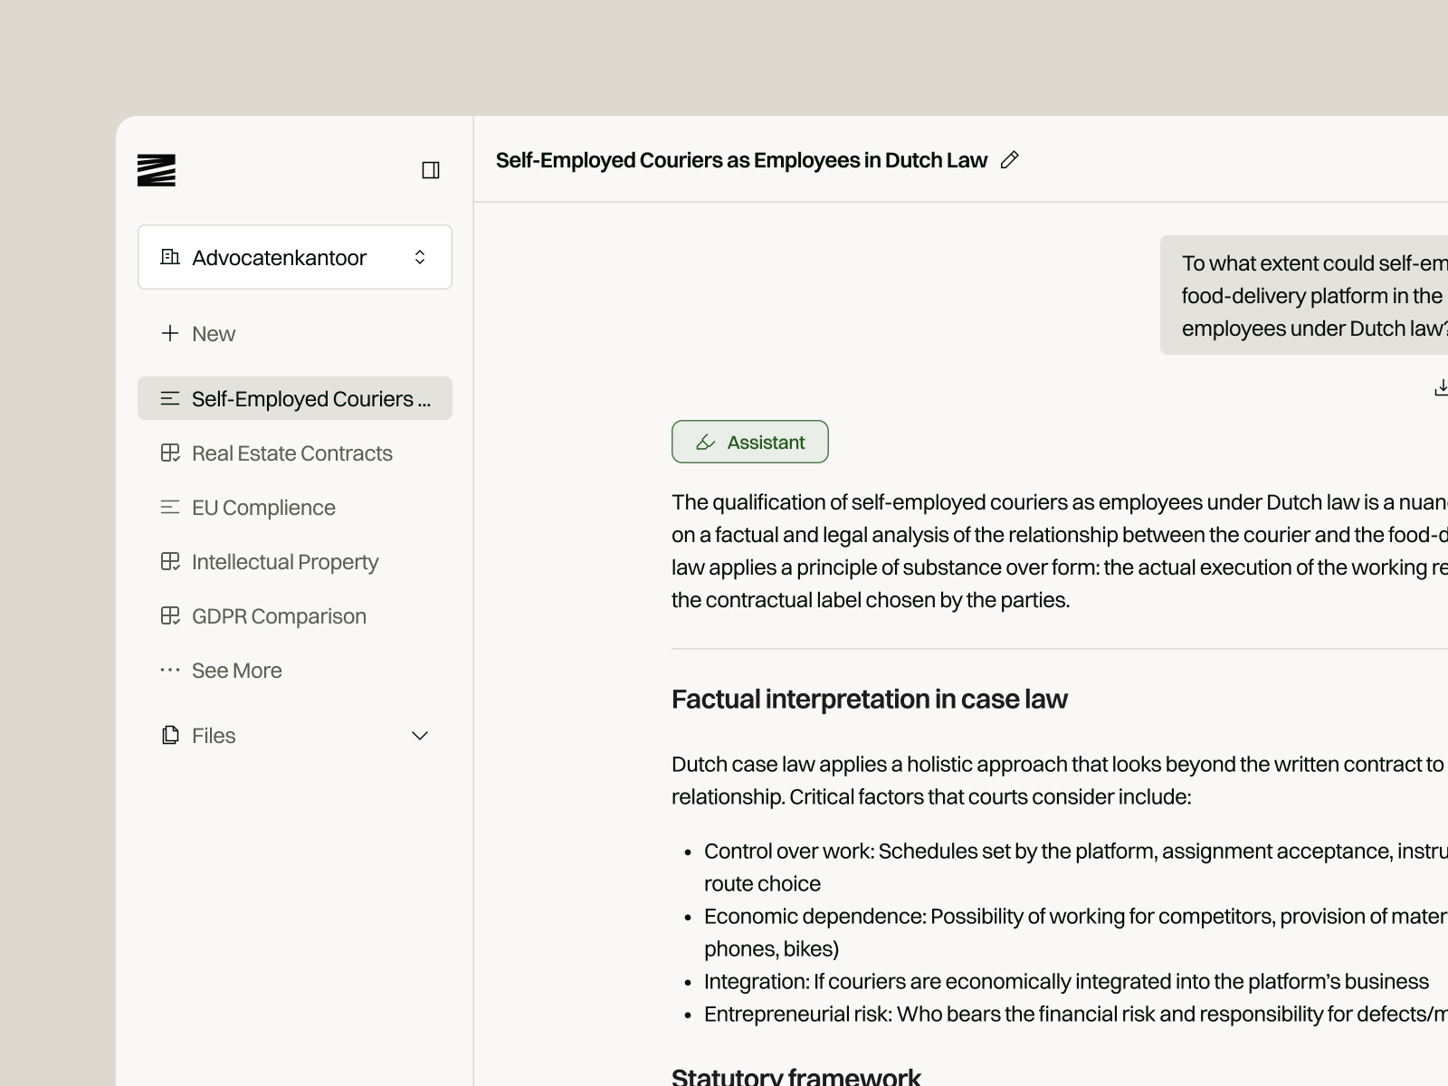1448x1086 pixels.
Task: Open Intellectual Property
Action: pyautogui.click(x=295, y=562)
